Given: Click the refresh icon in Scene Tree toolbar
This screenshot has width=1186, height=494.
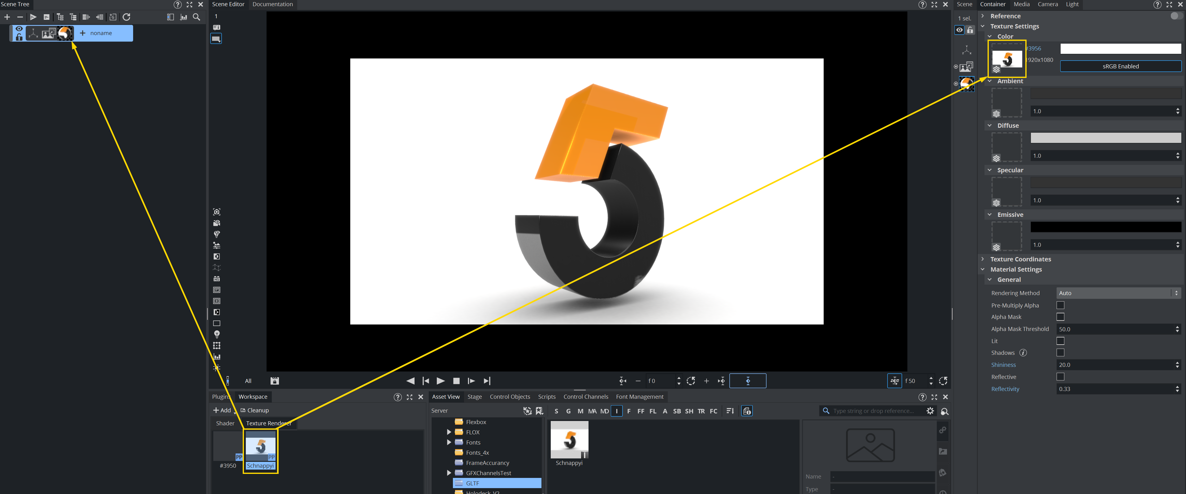Looking at the screenshot, I should point(127,17).
